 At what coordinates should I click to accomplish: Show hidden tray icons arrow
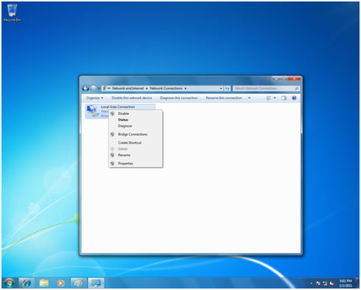[x=311, y=283]
